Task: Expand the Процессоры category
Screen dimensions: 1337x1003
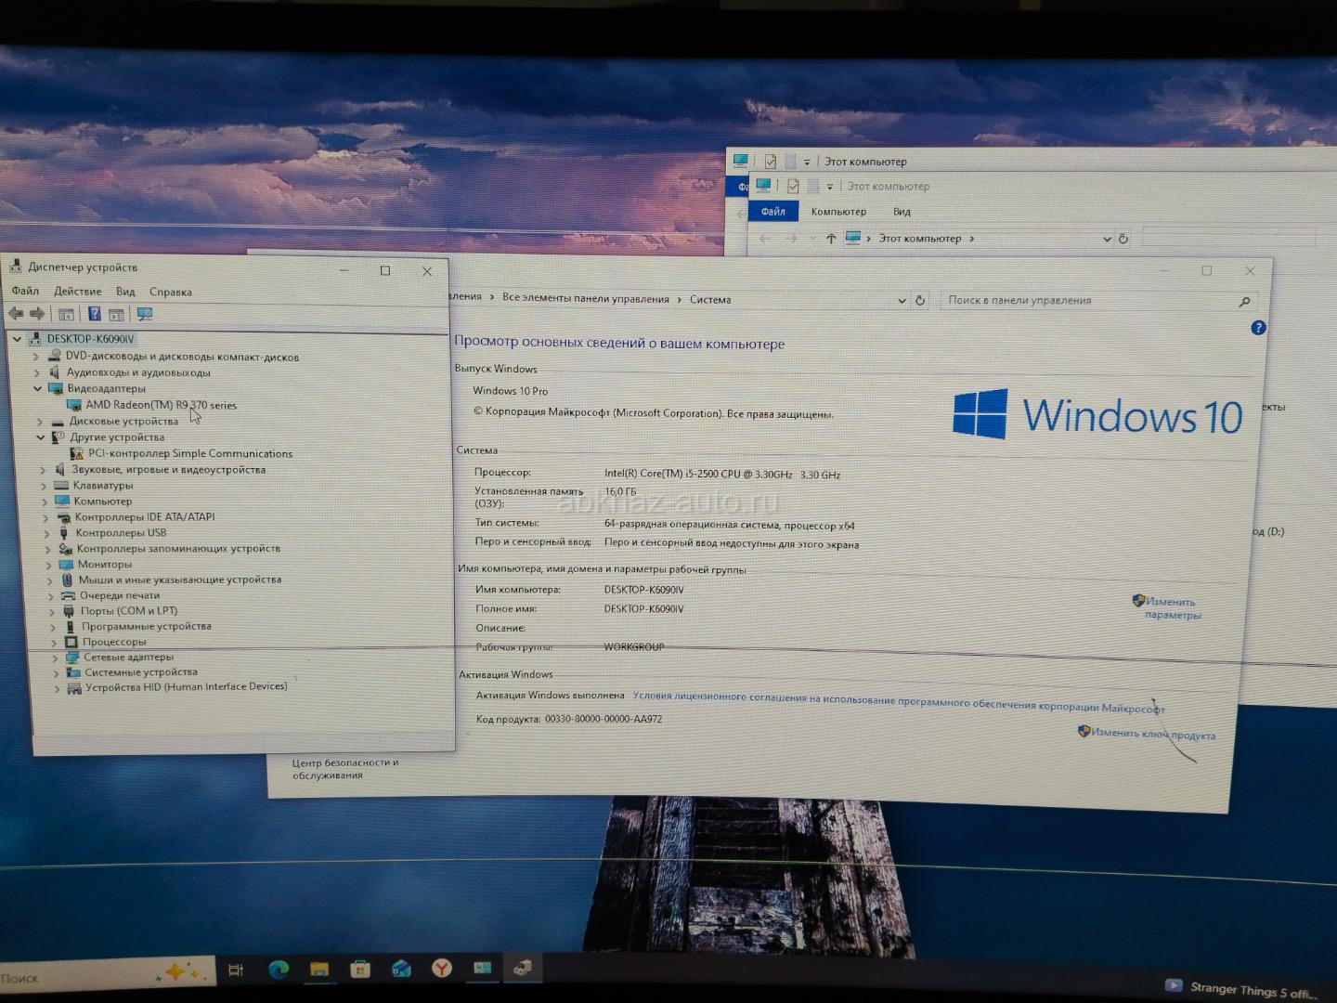Action: click(53, 642)
